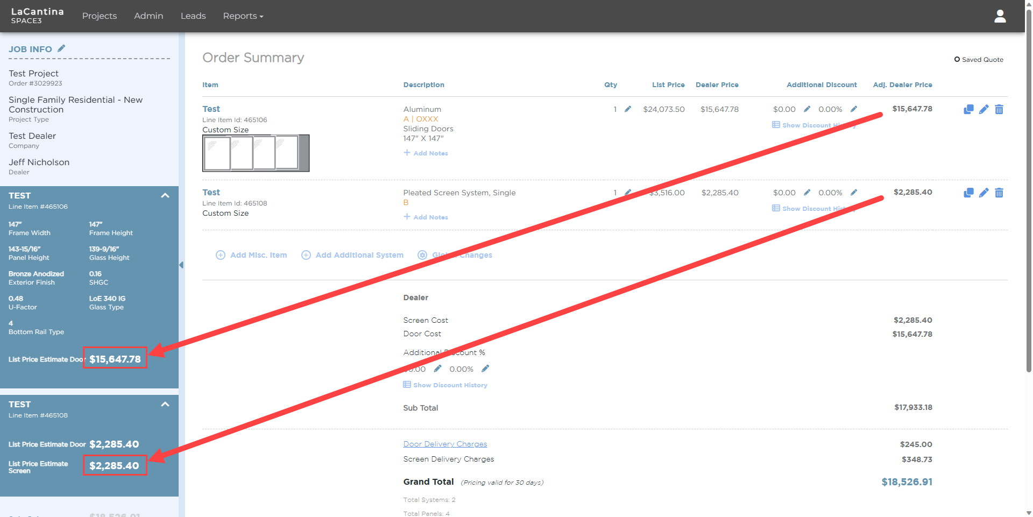
Task: Open the Leads menu
Action: 193,16
